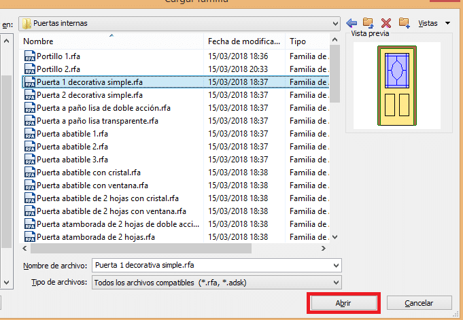Expand the Puertas internas location dropdown

(x=335, y=24)
